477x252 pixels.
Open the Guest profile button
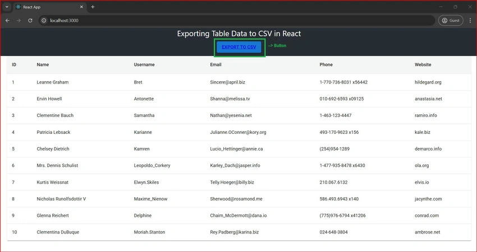451,20
